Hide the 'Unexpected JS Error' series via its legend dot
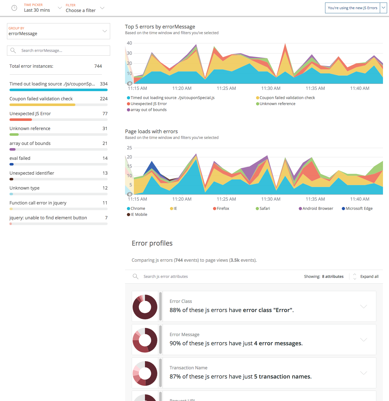Screen dimensions: 389x401 click(129, 103)
